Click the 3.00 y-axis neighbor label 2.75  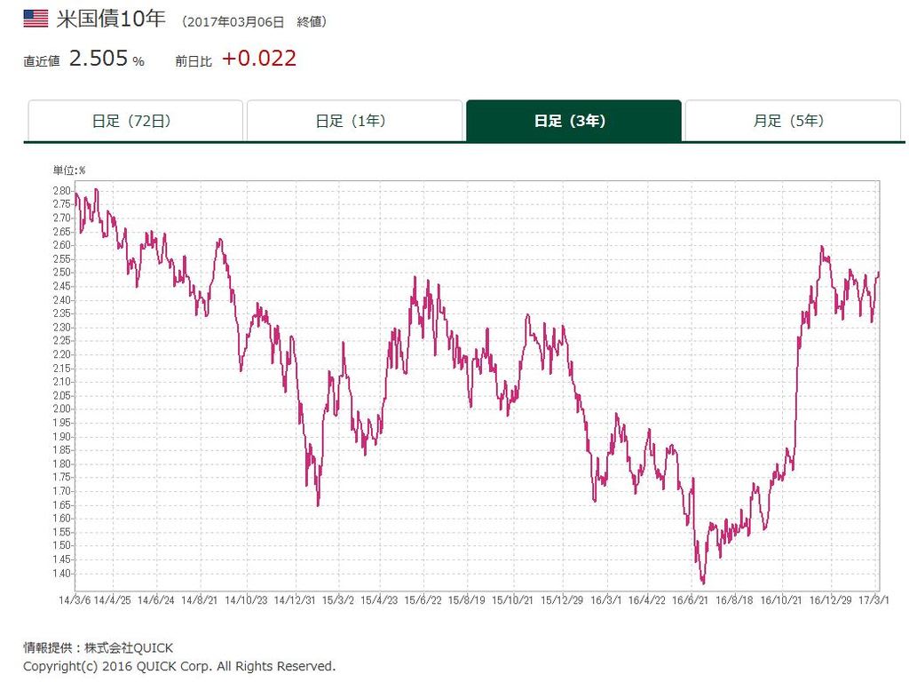[61, 204]
